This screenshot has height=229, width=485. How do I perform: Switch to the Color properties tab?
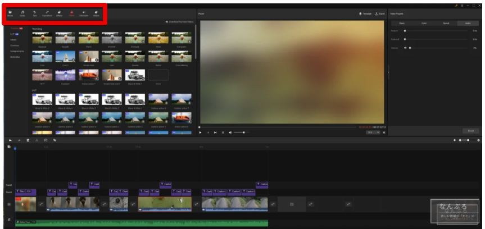point(424,23)
